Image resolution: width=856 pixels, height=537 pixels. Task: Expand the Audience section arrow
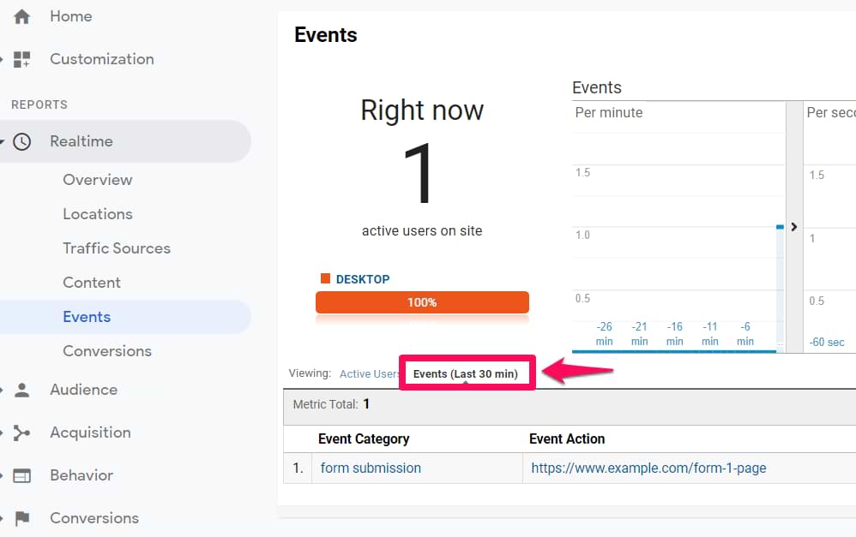pos(3,391)
